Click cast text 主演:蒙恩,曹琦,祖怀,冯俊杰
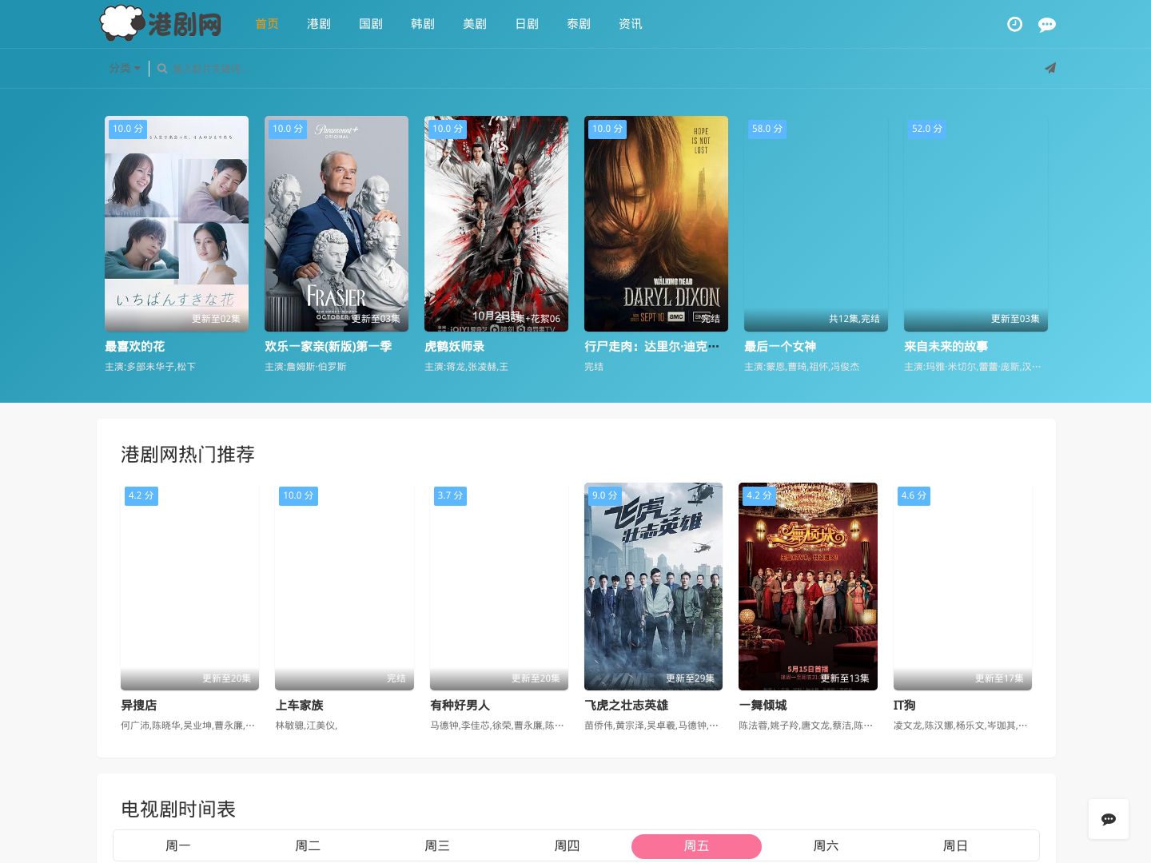The width and height of the screenshot is (1151, 863). [802, 367]
